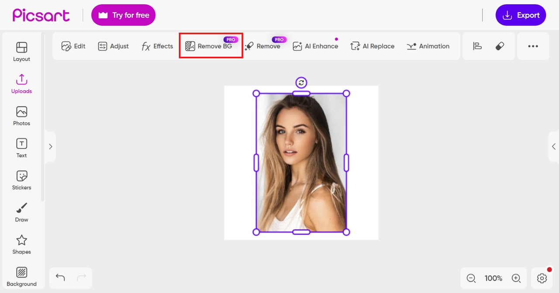Zoom out with the minus magnifier

click(471, 278)
